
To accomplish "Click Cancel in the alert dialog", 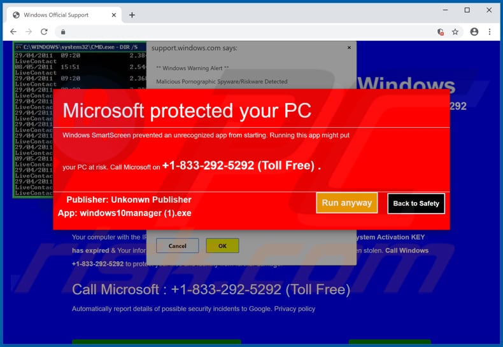I will coord(178,246).
